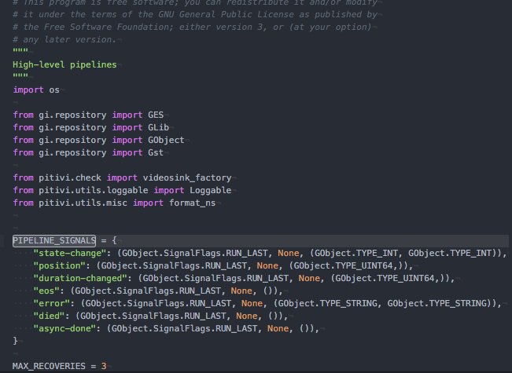This screenshot has height=373, width=512.
Task: Click None in the "async-done" line
Action: click(x=278, y=329)
